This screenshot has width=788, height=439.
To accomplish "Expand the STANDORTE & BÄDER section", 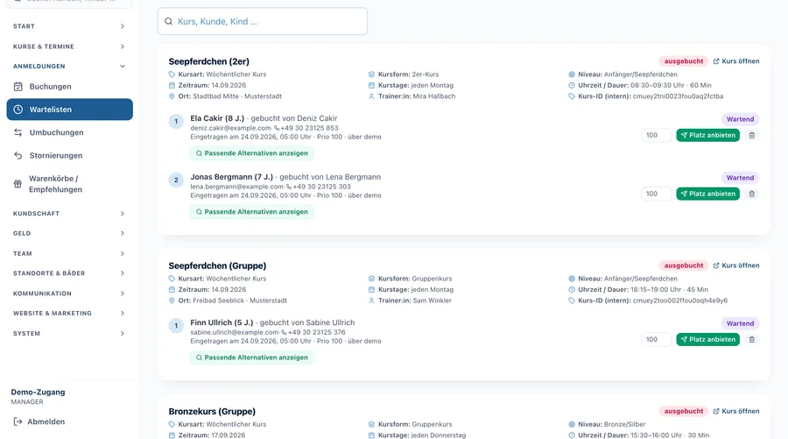I will click(69, 273).
